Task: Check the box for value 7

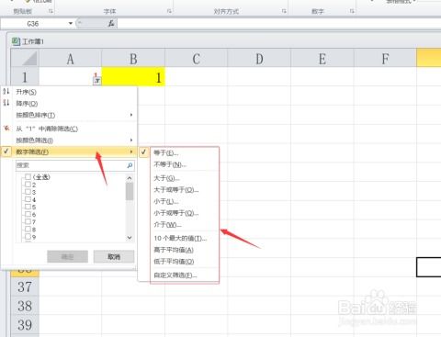Action: pyautogui.click(x=28, y=221)
